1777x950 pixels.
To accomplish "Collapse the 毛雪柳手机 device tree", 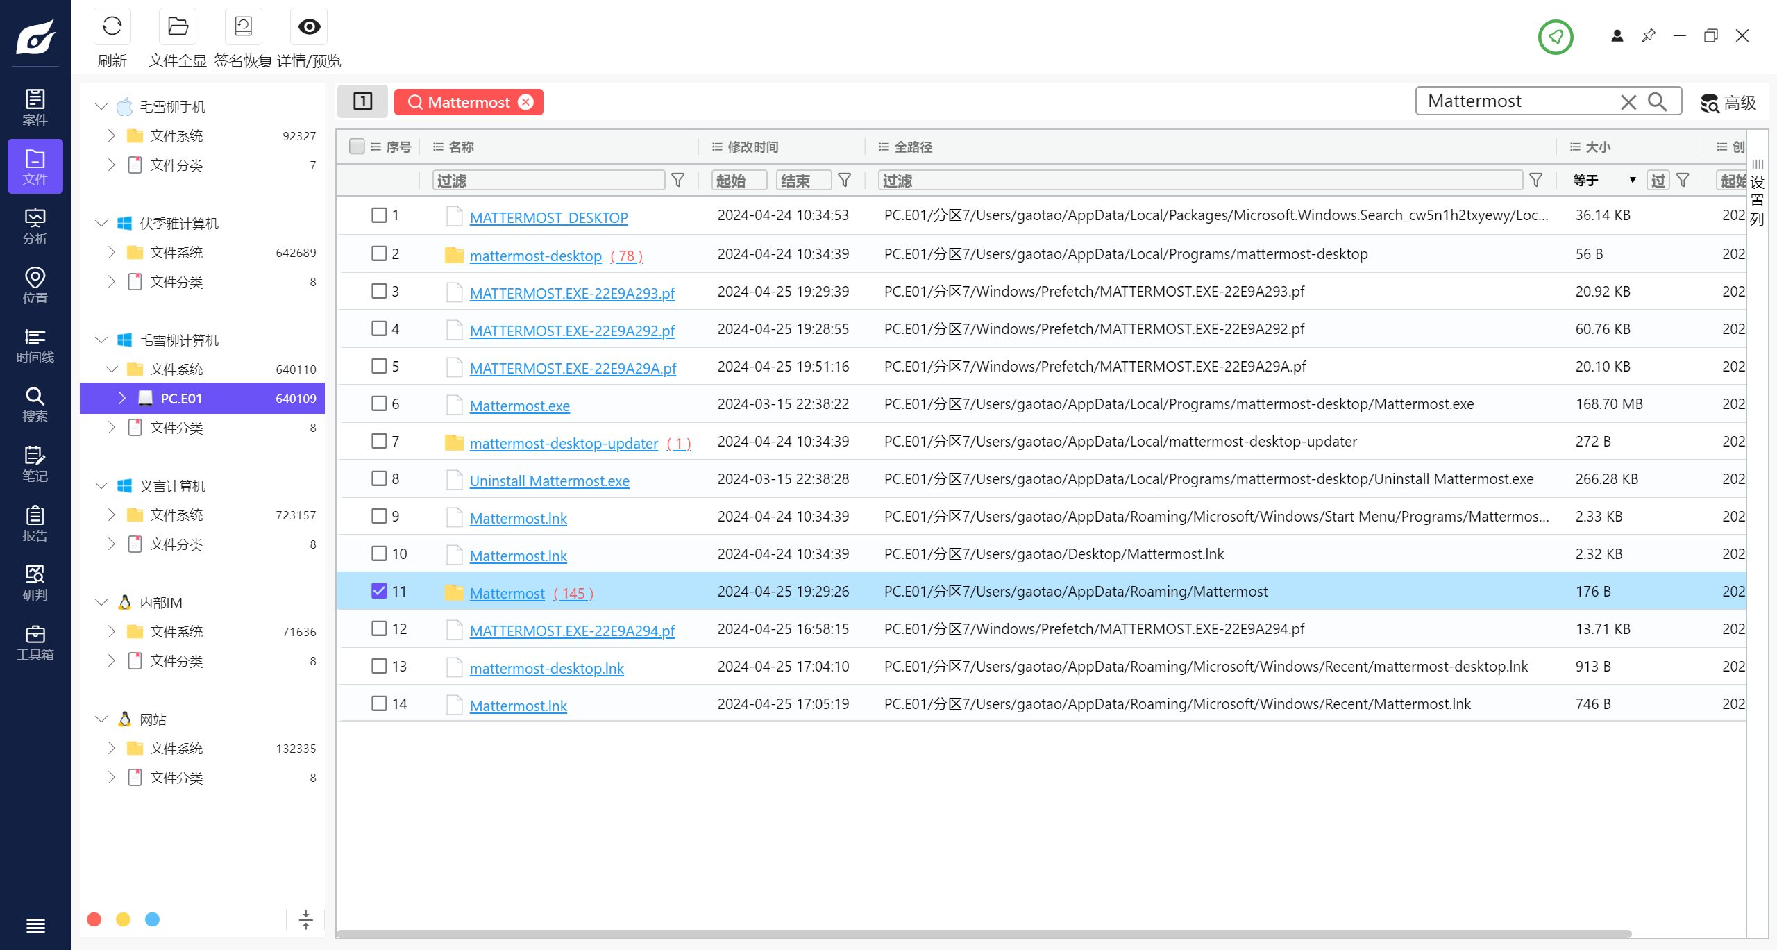I will pos(101,106).
